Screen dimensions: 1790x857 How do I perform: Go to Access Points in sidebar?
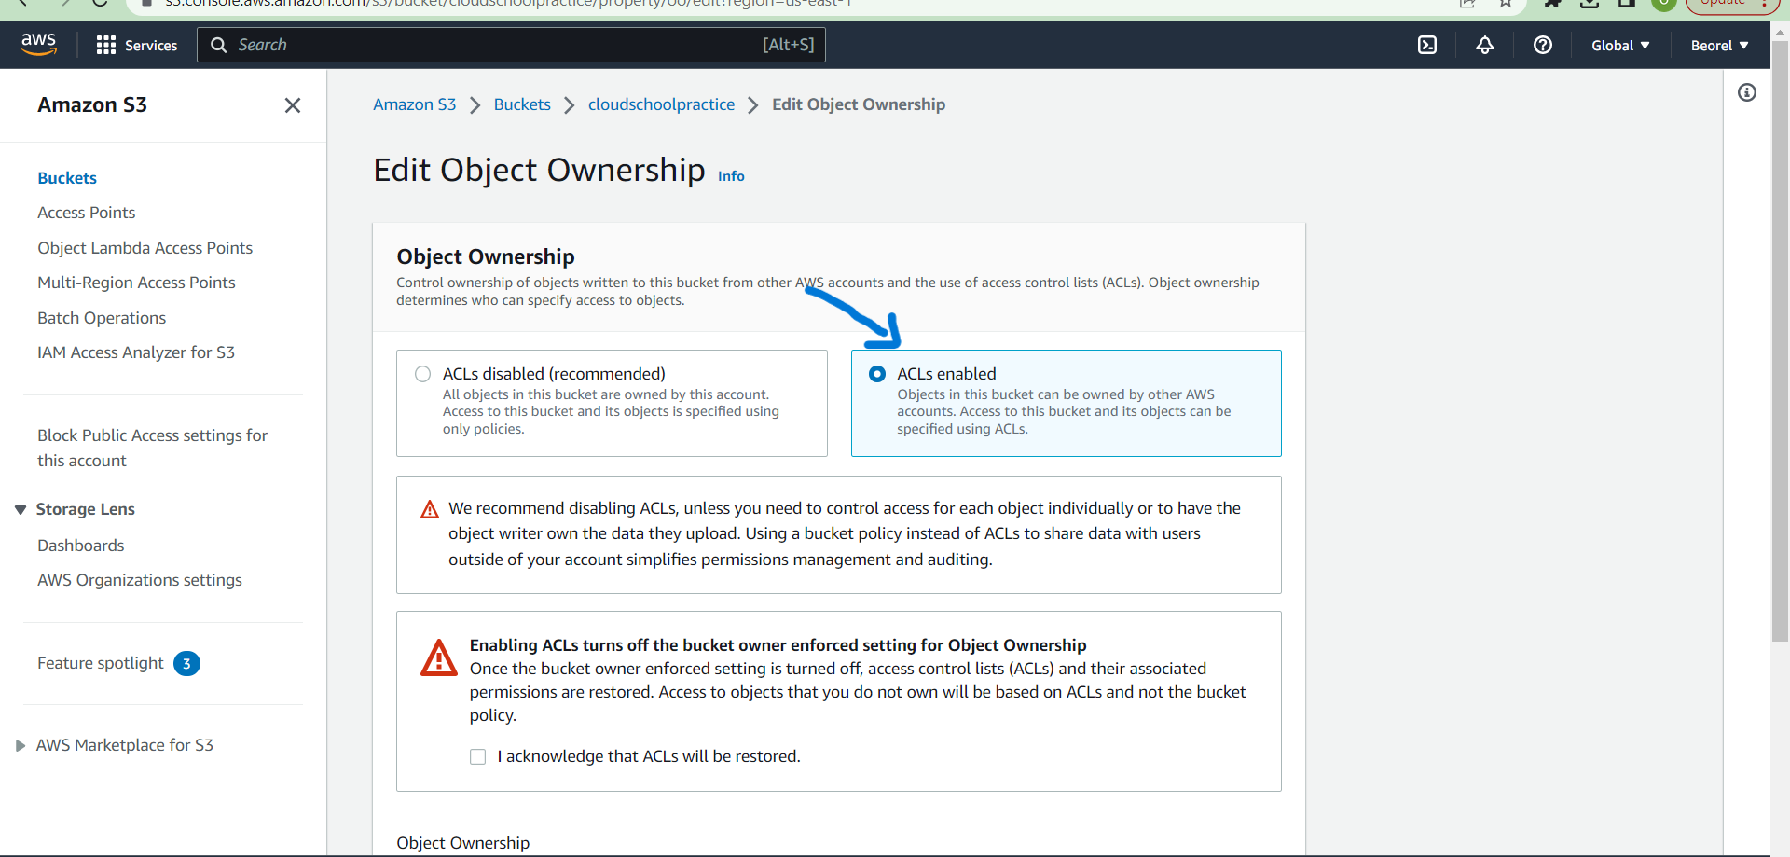(86, 213)
